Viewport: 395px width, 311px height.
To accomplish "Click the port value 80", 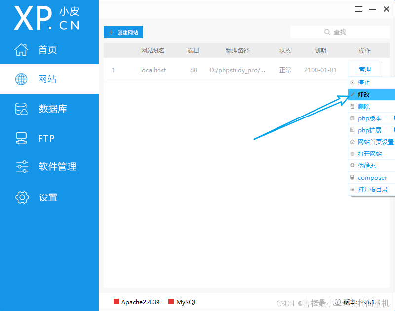I will coord(194,70).
